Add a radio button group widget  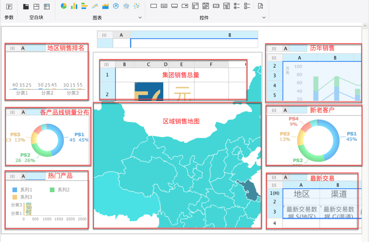click(x=237, y=6)
